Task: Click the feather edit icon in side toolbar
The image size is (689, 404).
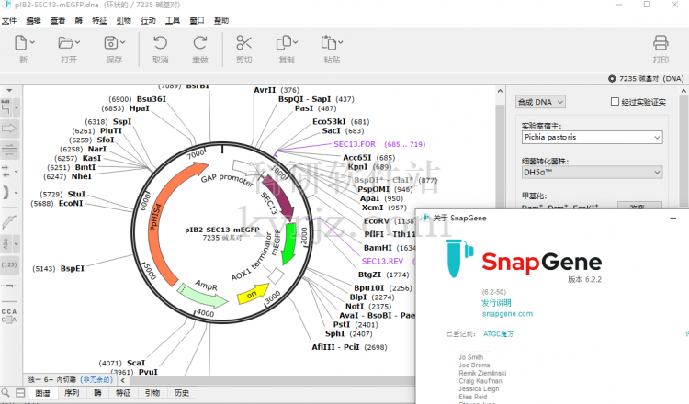Action: tap(9, 222)
